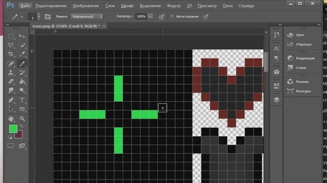Expand the toolbox with double arrows
Screen dimensions: 327x183
click(8, 25)
